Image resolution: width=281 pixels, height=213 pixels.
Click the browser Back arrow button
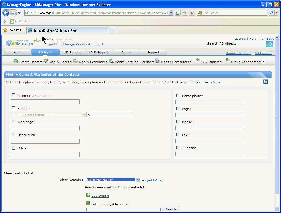(x=6, y=13)
